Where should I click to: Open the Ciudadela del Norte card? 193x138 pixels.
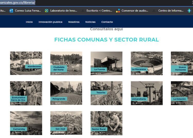pos(66,63)
